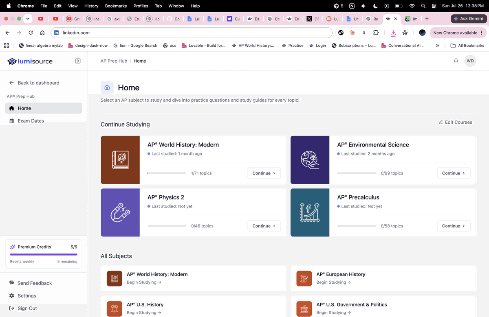Image resolution: width=489 pixels, height=317 pixels.
Task: Click the AP World History book card icon
Action: [x=120, y=160]
